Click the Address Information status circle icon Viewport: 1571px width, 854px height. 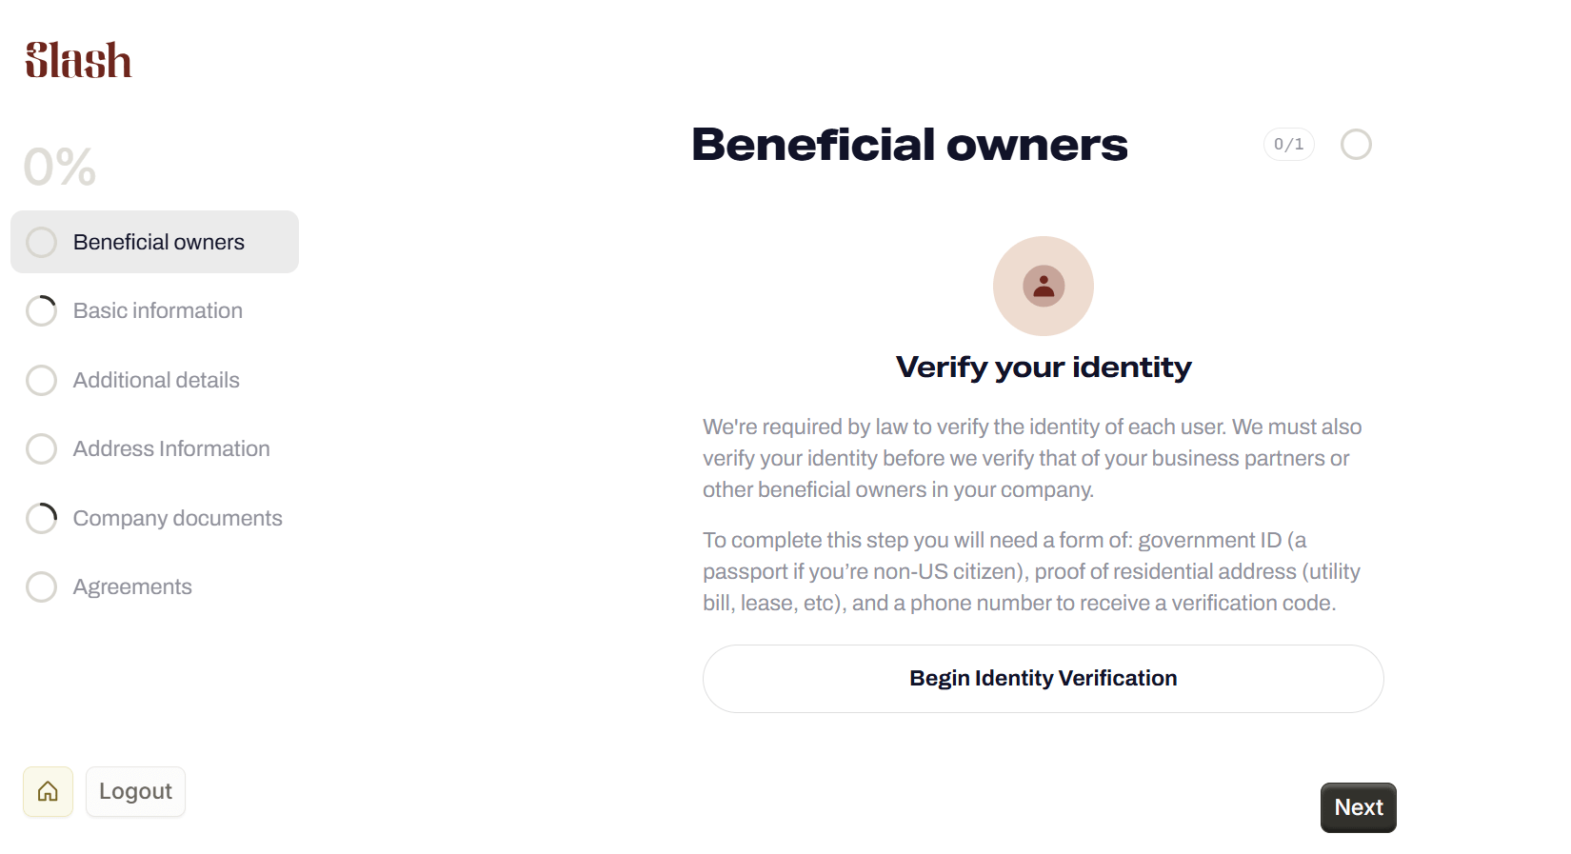[x=41, y=448]
